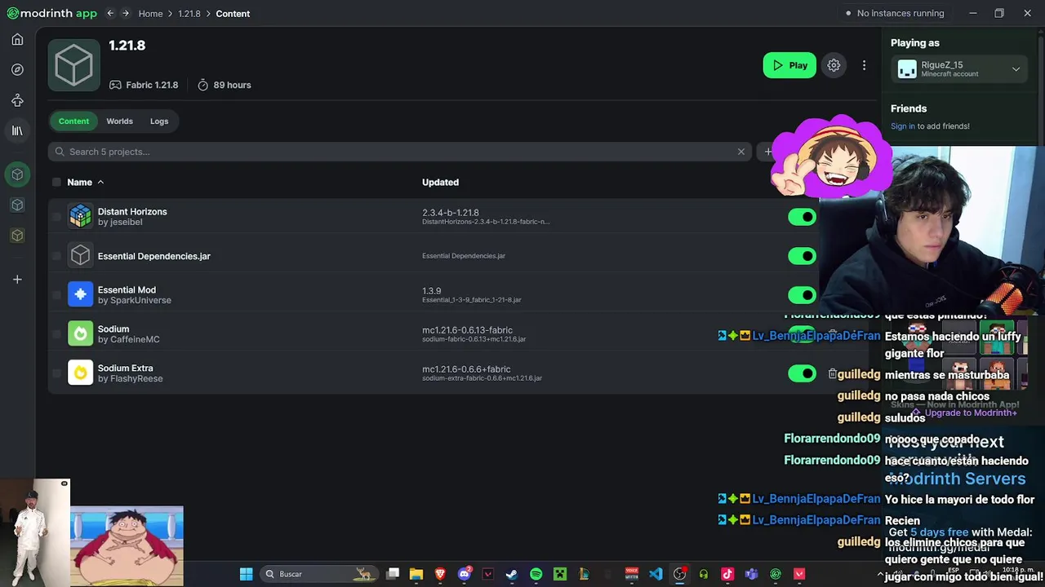Open TikTok from the taskbar
Image resolution: width=1045 pixels, height=587 pixels.
tap(727, 574)
